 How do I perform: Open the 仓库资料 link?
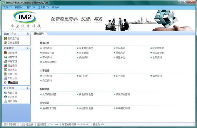[157, 58]
